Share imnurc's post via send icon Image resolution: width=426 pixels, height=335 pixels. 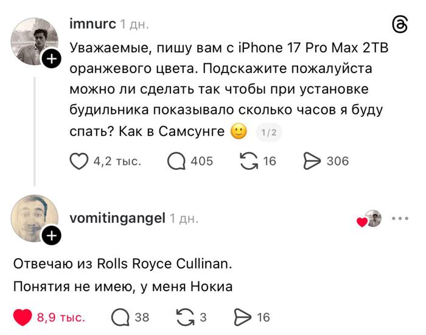tap(312, 161)
